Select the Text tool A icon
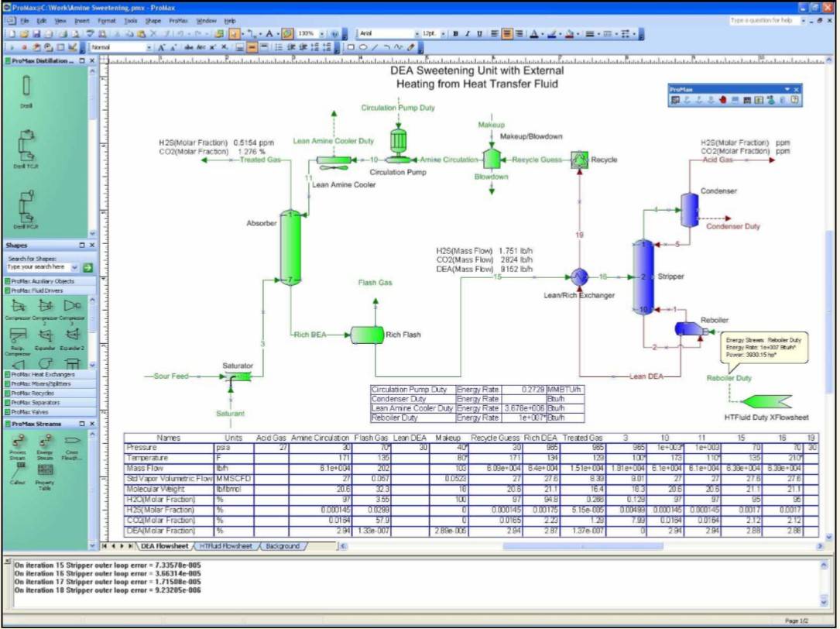840x629 pixels. point(269,33)
